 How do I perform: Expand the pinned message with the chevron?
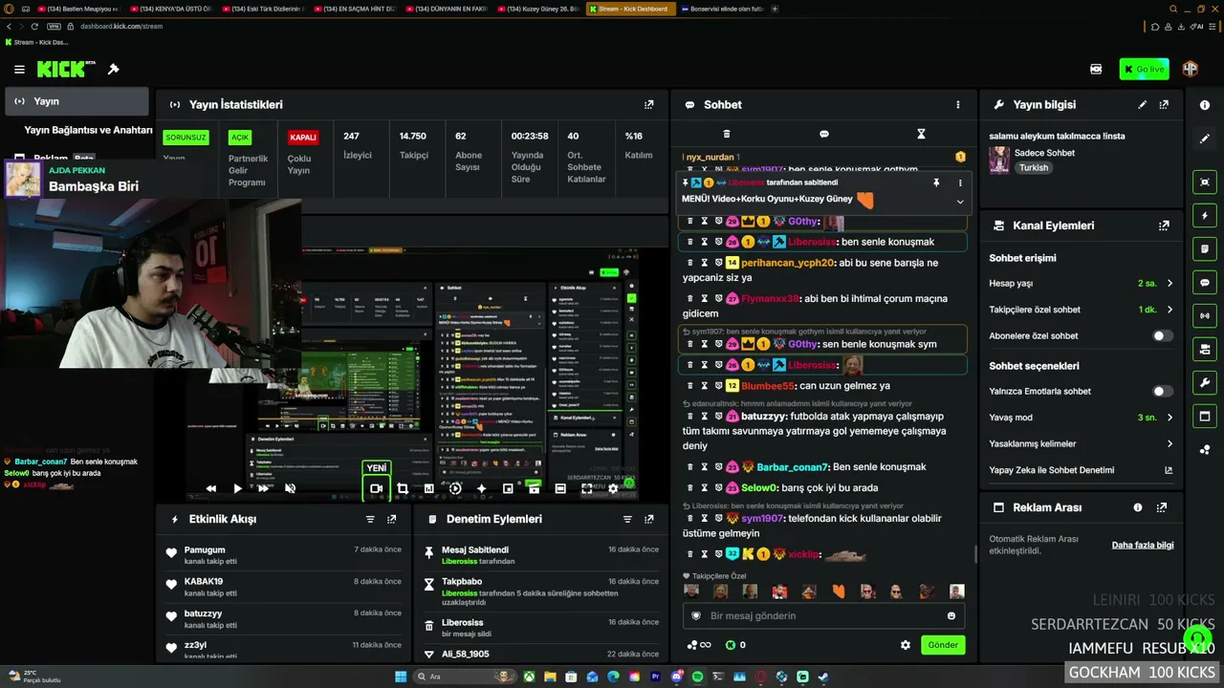[x=960, y=202]
